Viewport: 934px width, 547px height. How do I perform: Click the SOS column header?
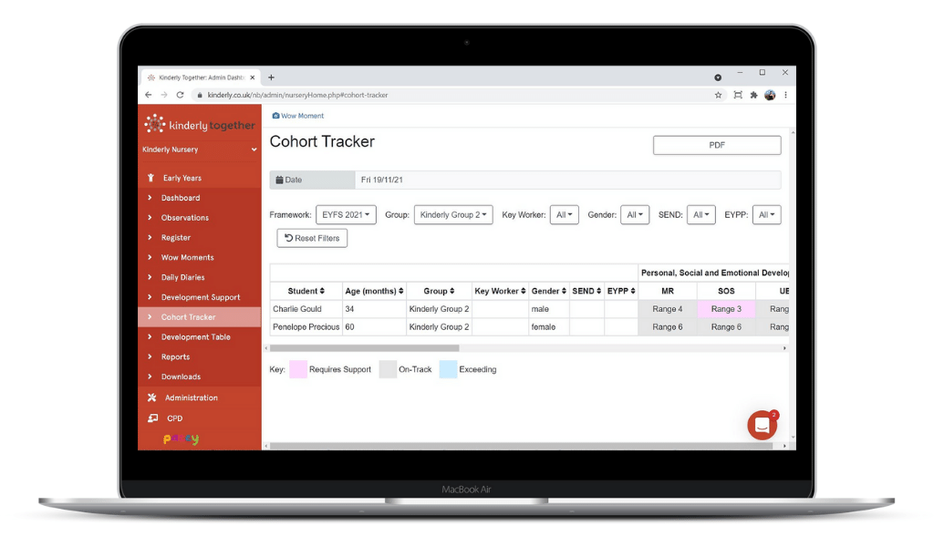coord(726,291)
